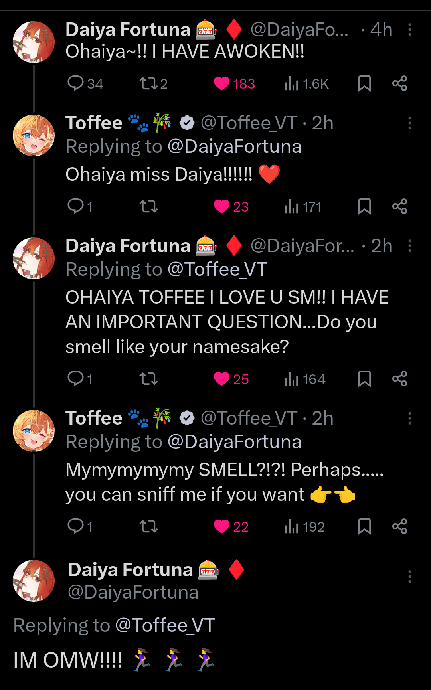Share Daiya's first tweet

[399, 83]
